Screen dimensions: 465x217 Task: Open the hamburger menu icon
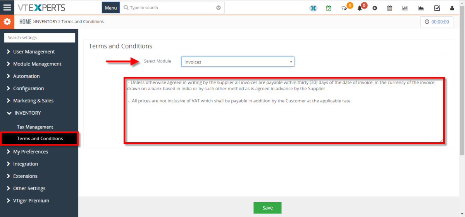(7, 7)
